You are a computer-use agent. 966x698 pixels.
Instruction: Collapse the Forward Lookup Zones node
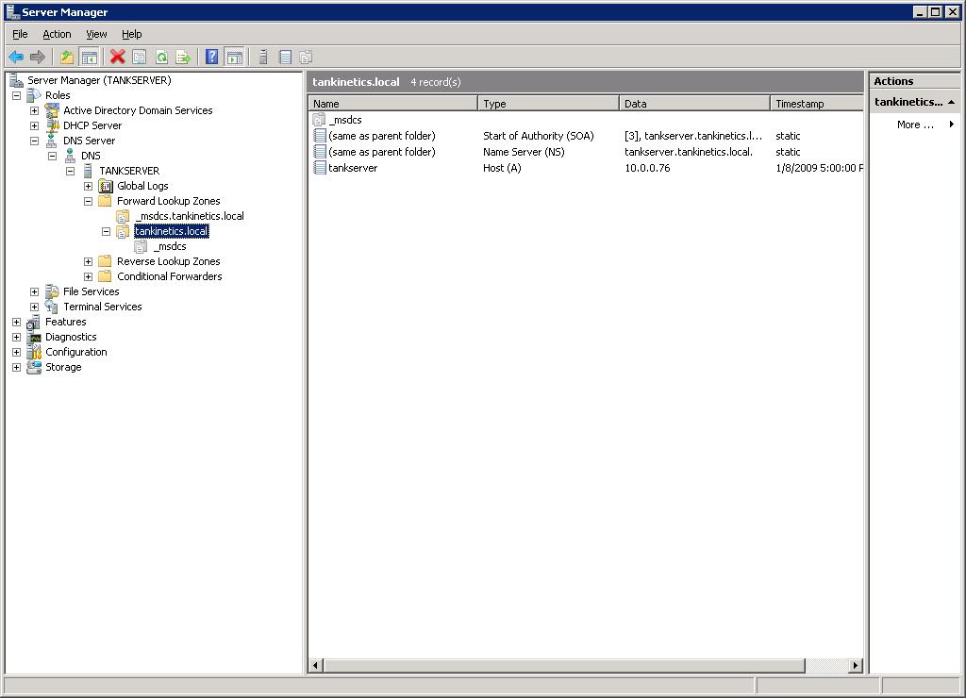(88, 202)
